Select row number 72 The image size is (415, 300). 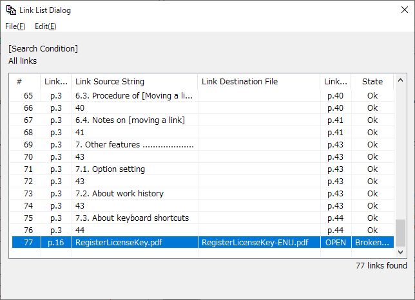(202, 182)
